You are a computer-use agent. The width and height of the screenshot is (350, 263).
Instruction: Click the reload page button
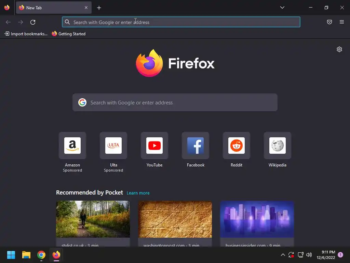click(33, 22)
